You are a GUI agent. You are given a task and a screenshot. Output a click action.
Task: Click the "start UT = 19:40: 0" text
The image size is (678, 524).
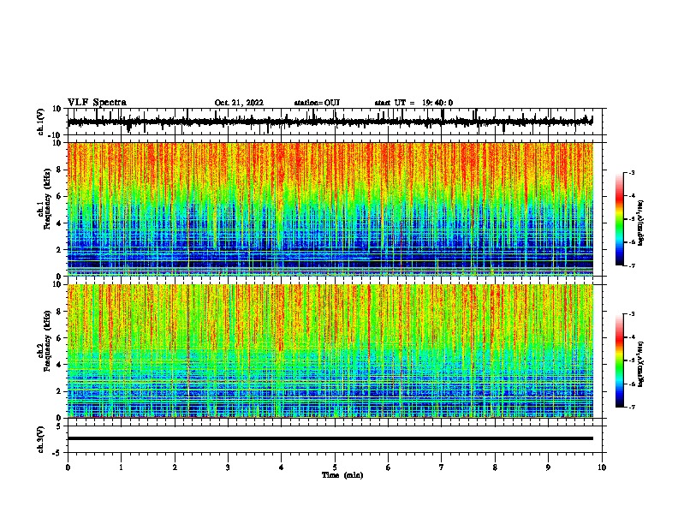click(x=413, y=103)
